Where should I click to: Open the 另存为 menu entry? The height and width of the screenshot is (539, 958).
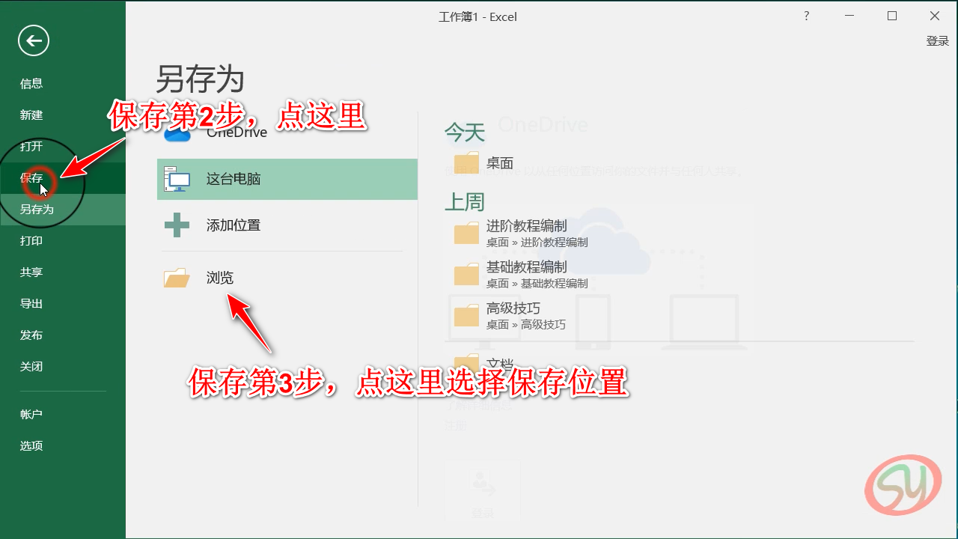pyautogui.click(x=63, y=210)
